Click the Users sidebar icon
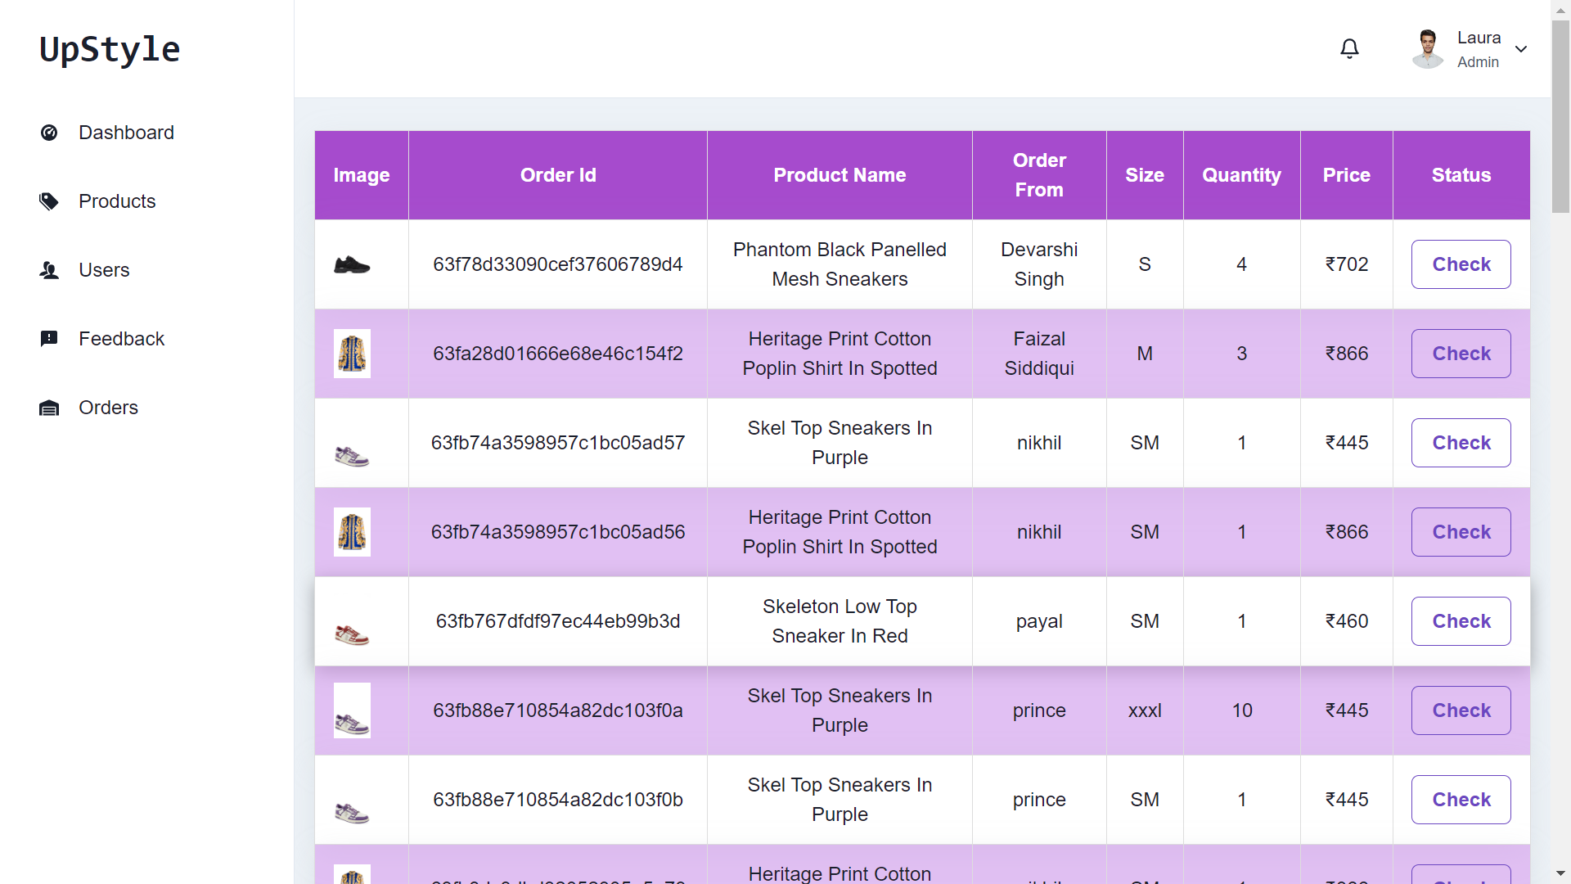The image size is (1571, 884). [49, 270]
